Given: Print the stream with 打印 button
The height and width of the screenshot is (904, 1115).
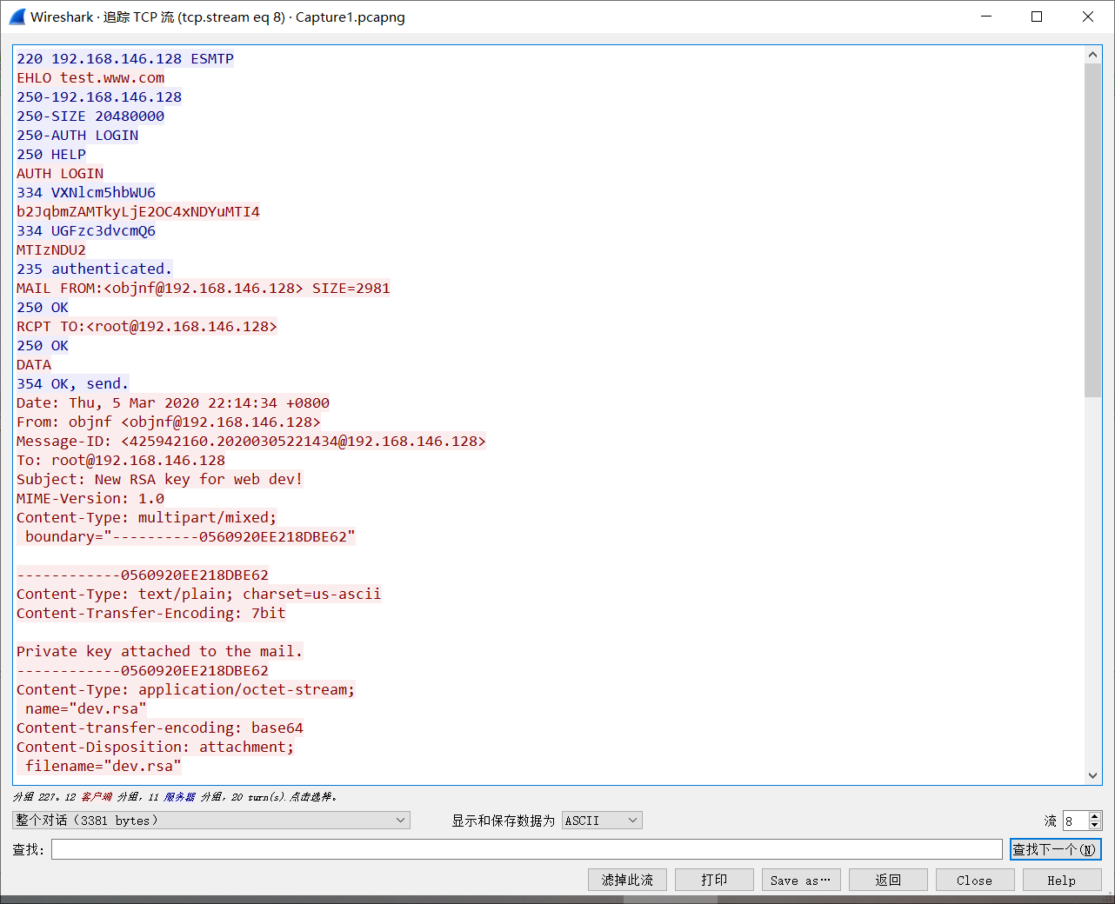Looking at the screenshot, I should coord(714,880).
